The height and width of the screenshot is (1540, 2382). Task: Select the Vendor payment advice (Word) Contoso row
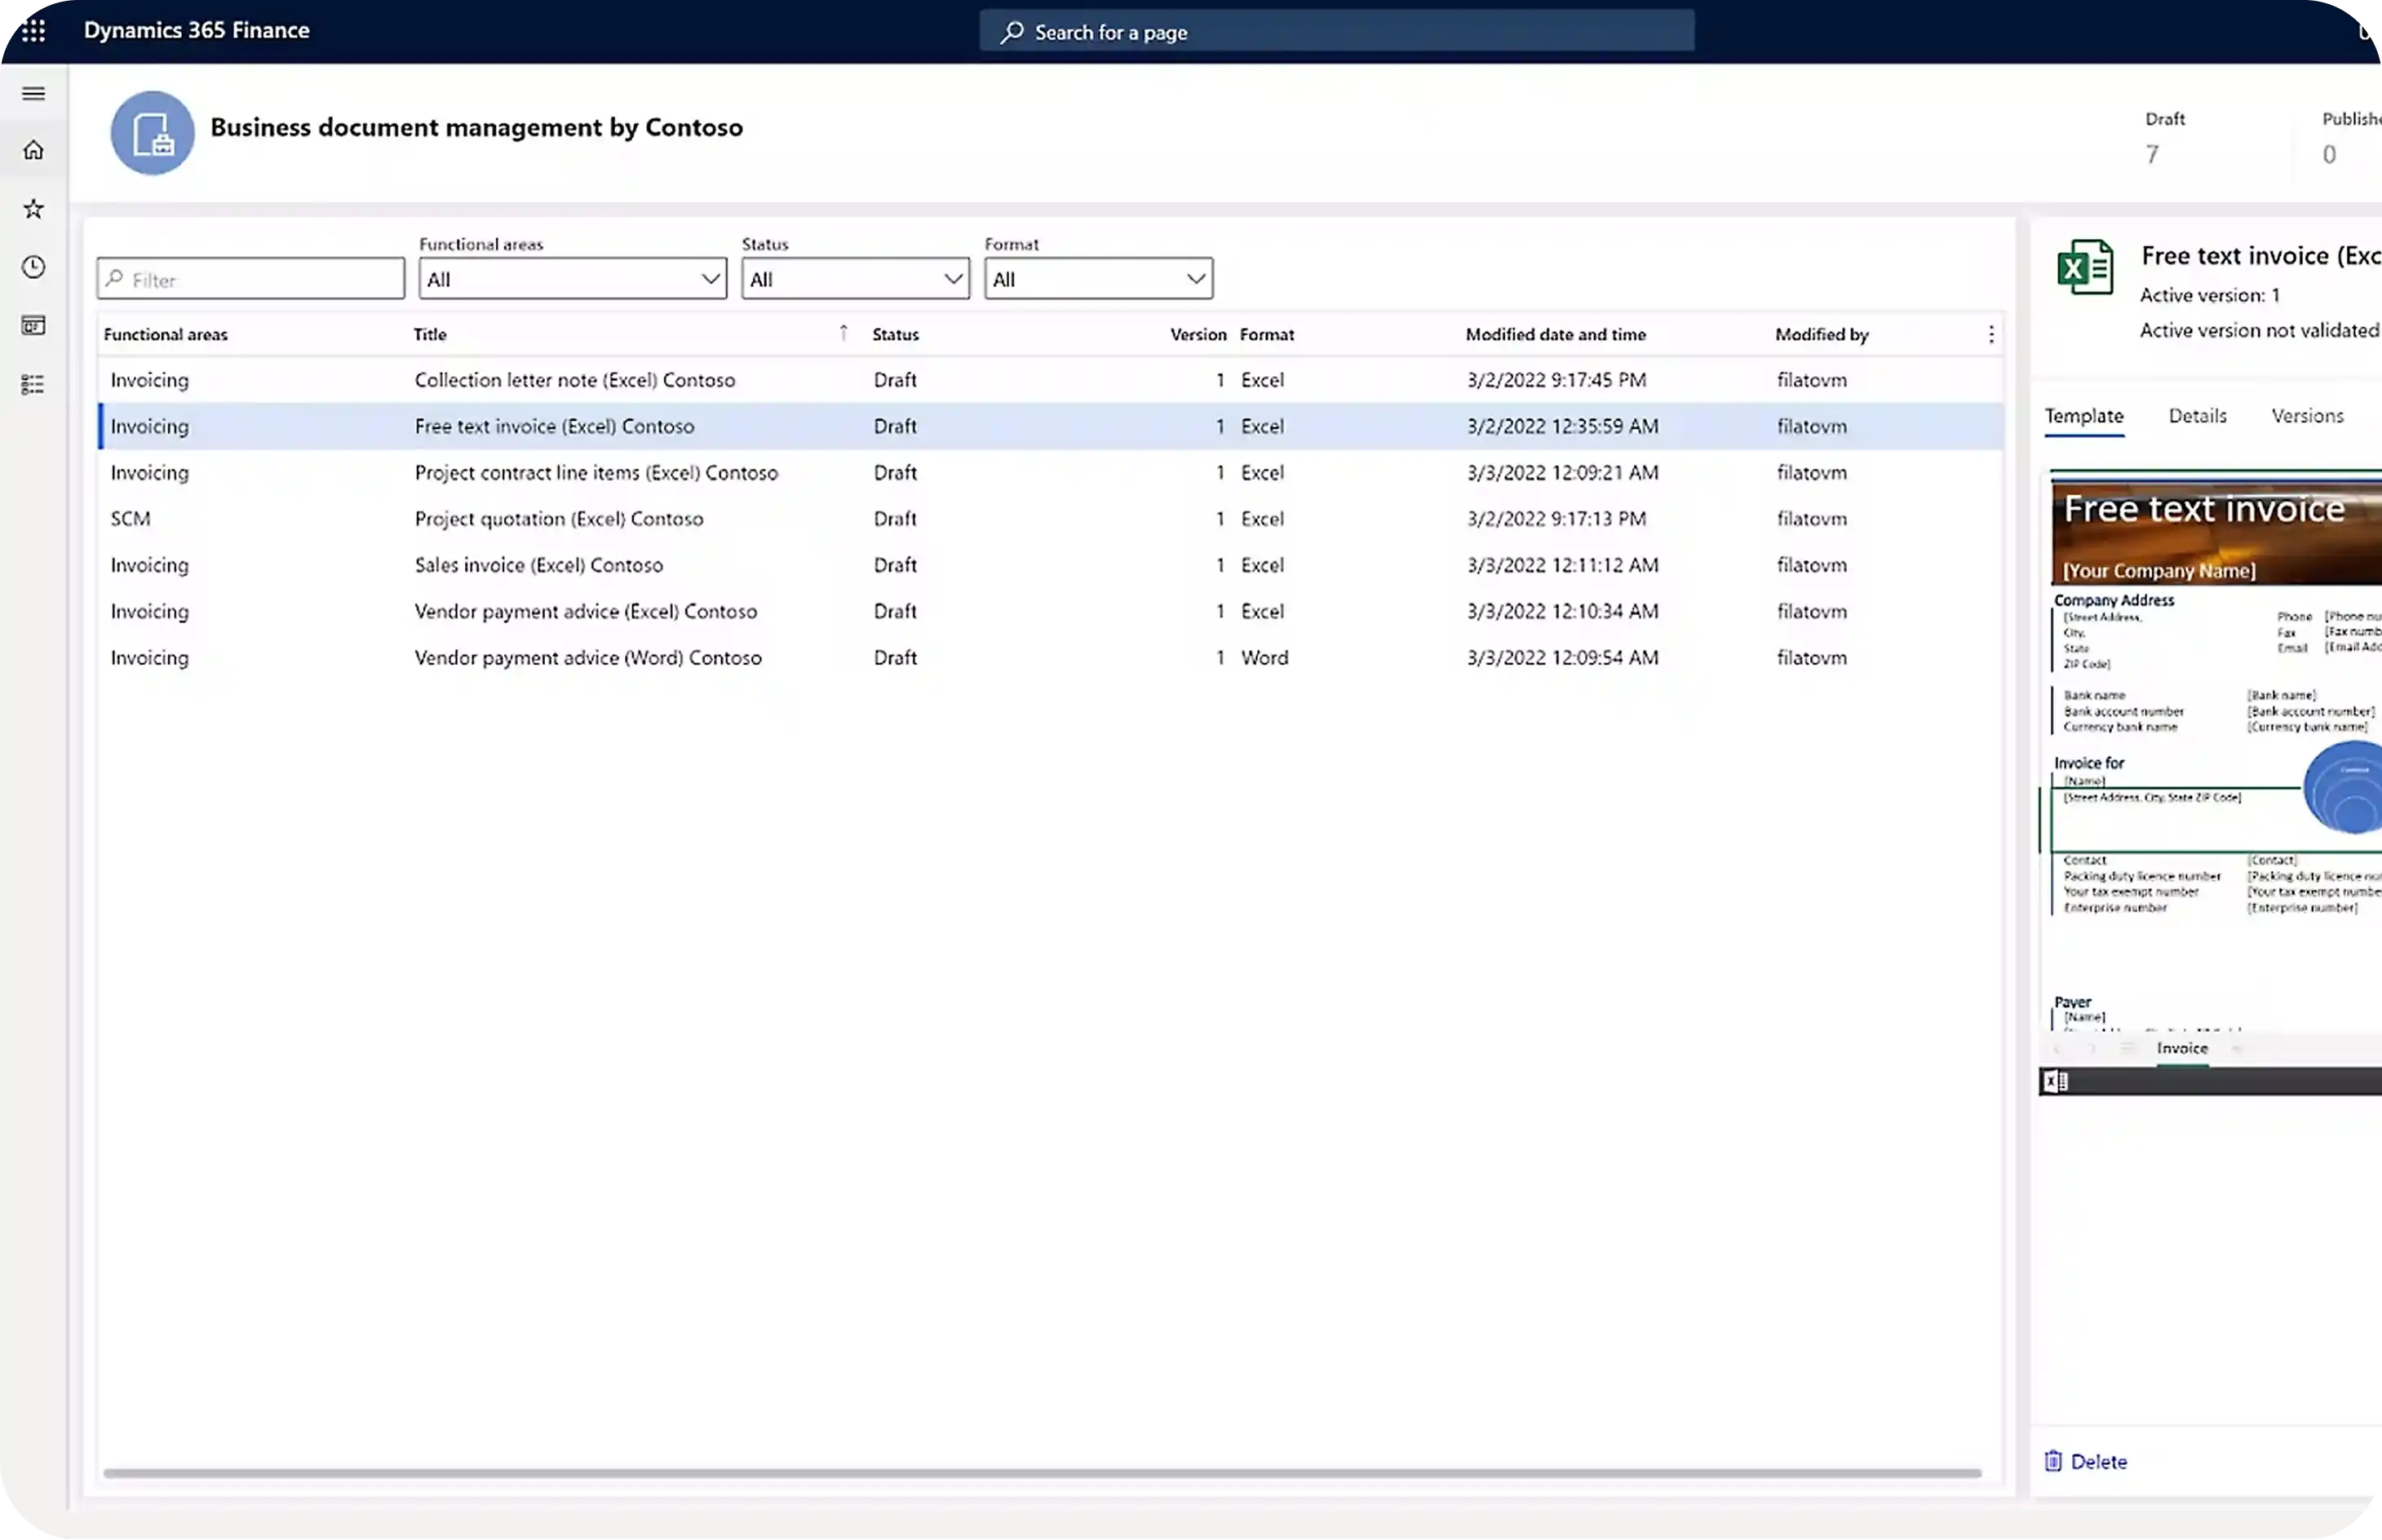tap(588, 658)
